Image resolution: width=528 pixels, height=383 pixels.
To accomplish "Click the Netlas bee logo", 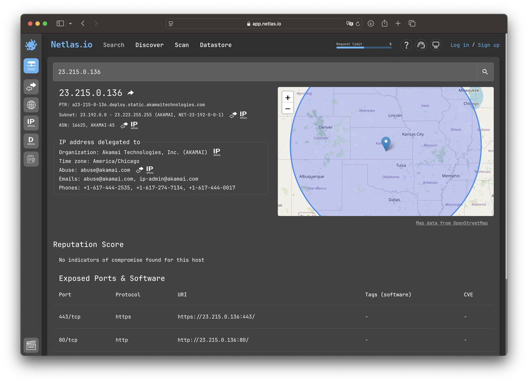I will (x=30, y=45).
